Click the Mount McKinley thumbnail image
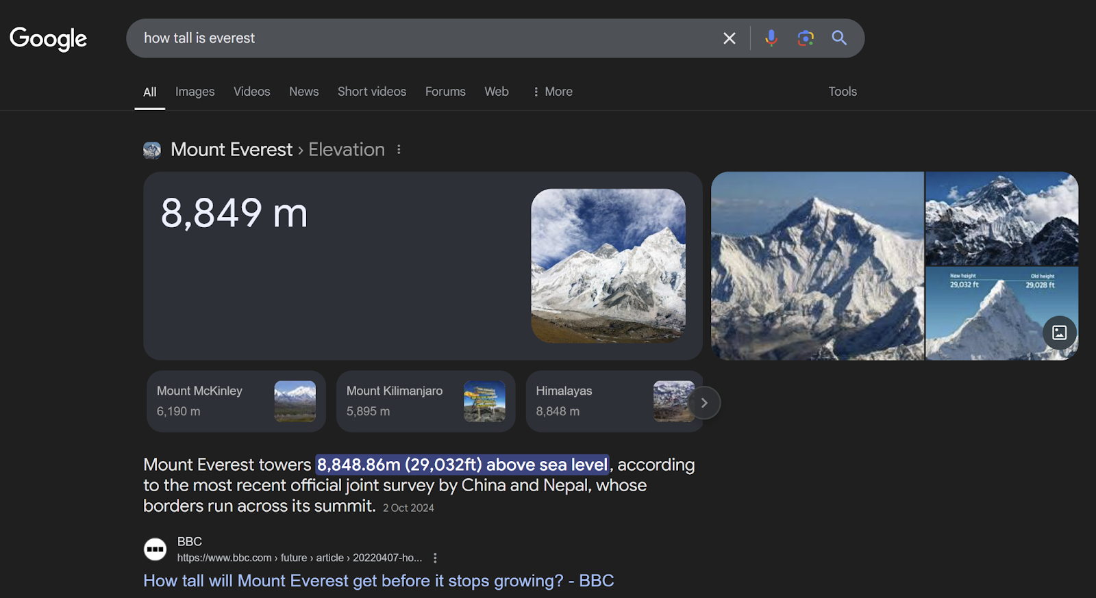The width and height of the screenshot is (1096, 598). pos(295,402)
